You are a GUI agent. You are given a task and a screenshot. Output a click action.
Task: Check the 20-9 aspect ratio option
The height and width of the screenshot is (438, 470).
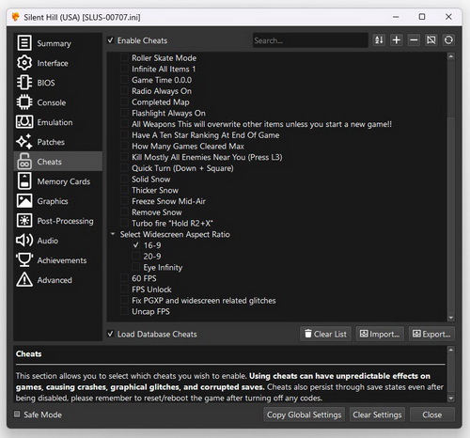tap(136, 257)
